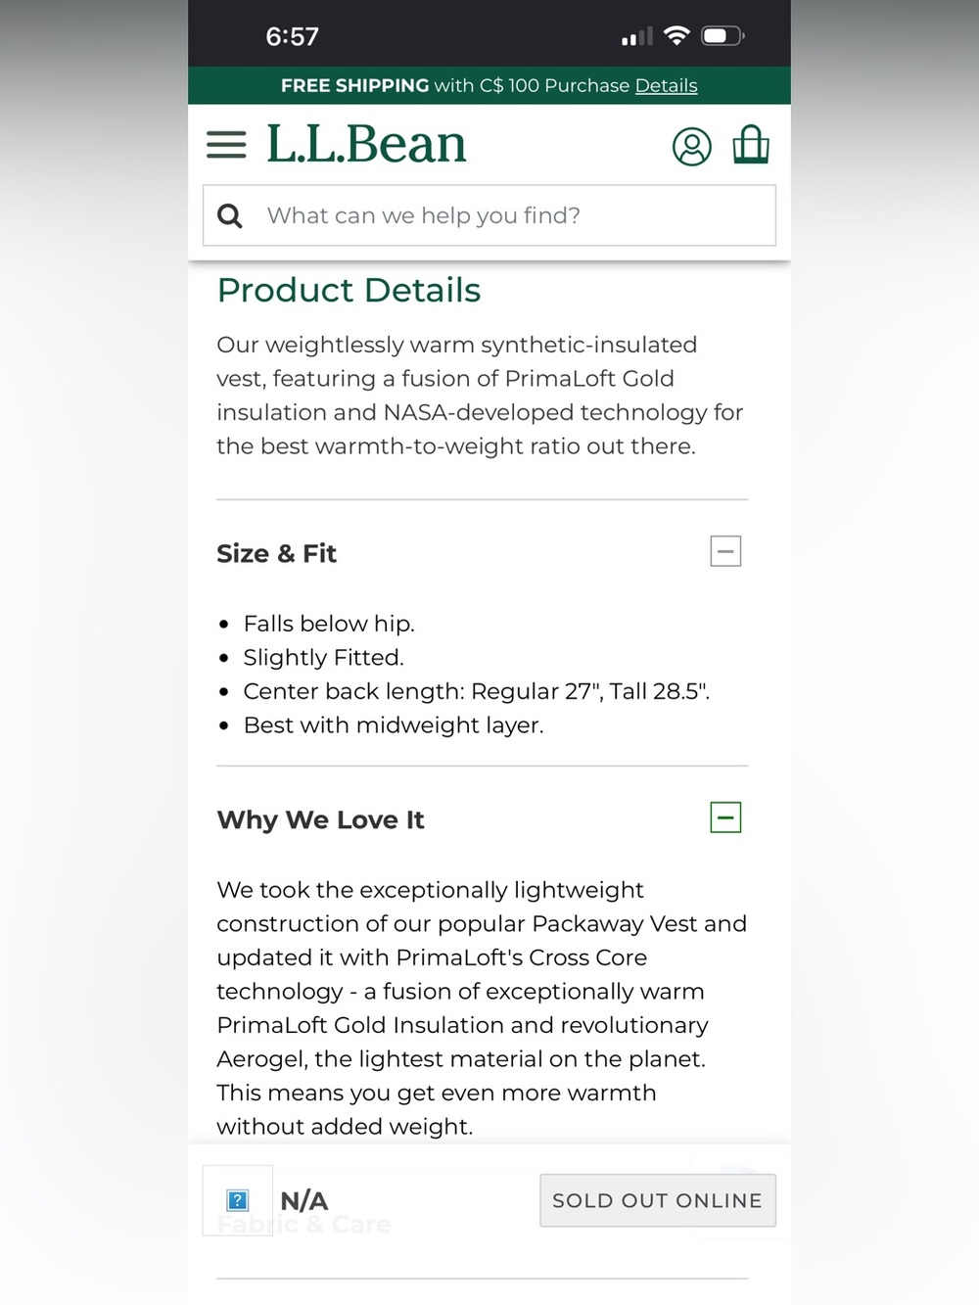Go to L.L.Bean home via logo

pos(366,144)
